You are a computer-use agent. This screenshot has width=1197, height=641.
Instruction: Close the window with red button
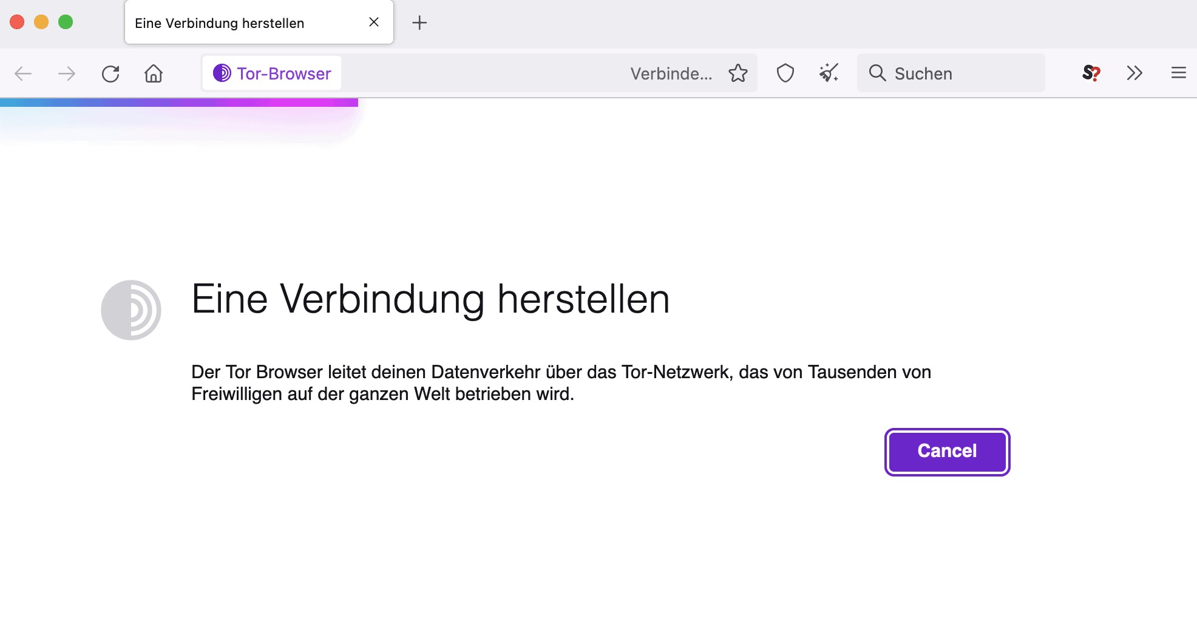(17, 22)
